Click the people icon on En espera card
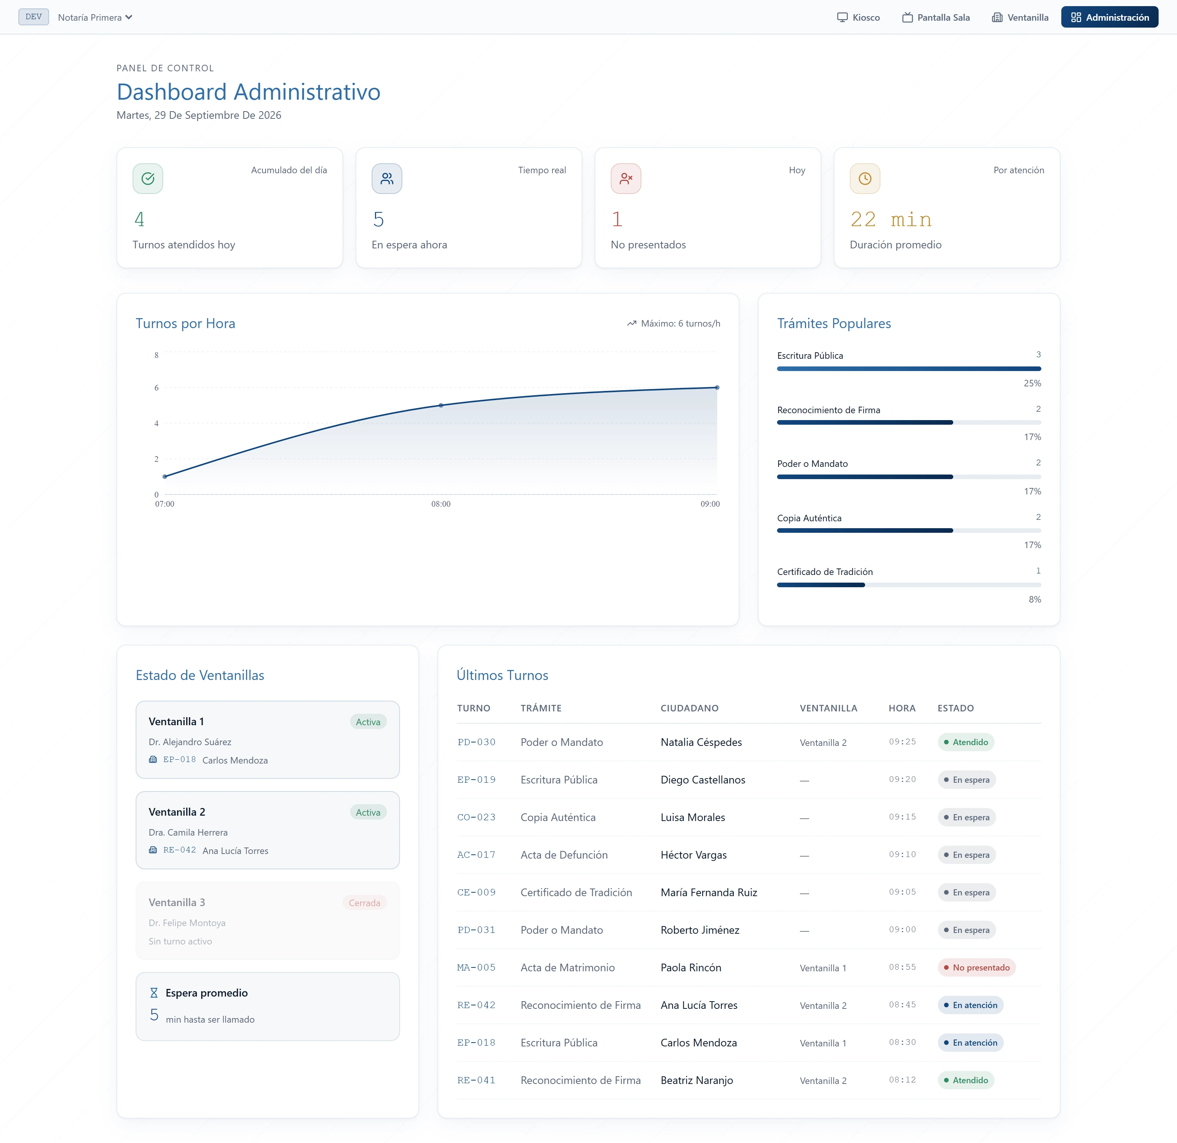Image resolution: width=1177 pixels, height=1143 pixels. 387,178
